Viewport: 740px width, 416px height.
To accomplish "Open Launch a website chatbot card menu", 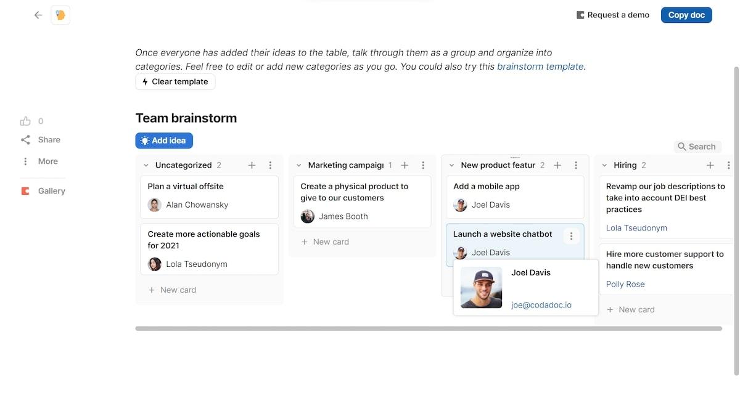I will [x=571, y=236].
